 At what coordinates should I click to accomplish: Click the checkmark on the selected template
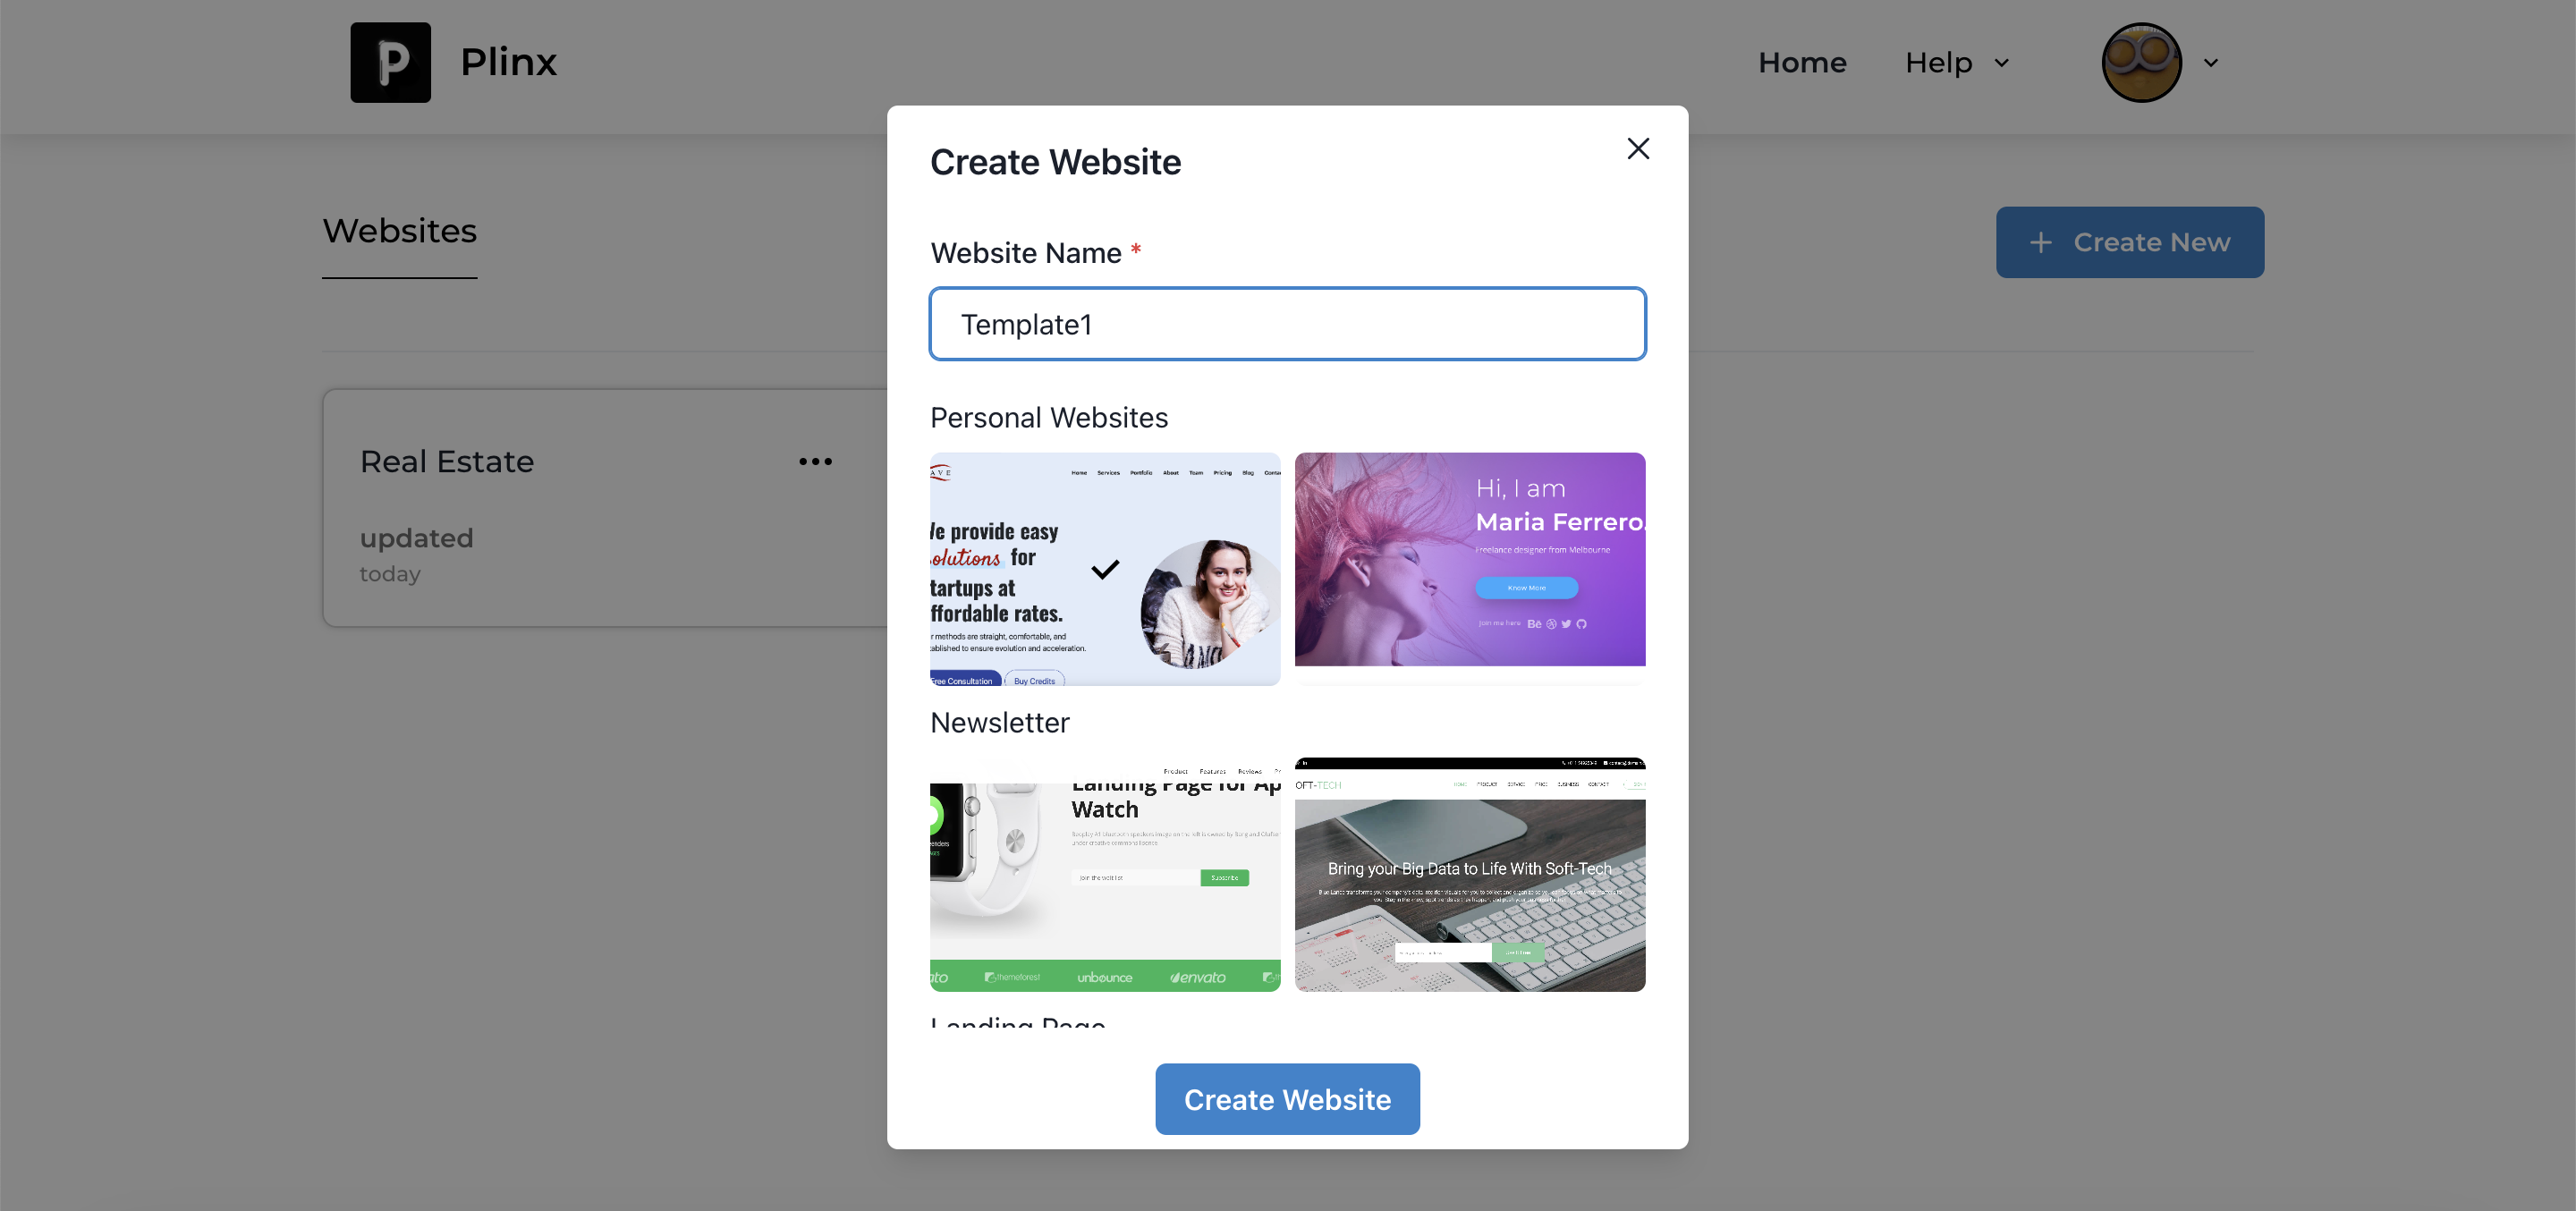coord(1105,569)
